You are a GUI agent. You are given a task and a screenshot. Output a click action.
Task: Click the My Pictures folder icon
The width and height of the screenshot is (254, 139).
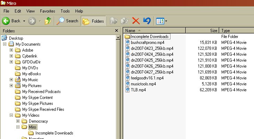pyautogui.click(x=18, y=85)
